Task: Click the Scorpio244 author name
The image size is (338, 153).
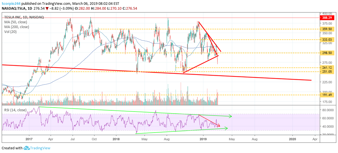Action: point(12,4)
